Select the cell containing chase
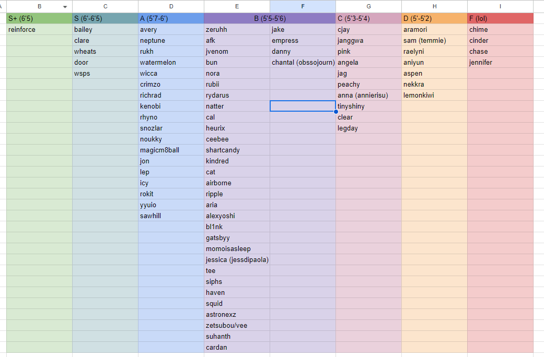 (x=500, y=51)
